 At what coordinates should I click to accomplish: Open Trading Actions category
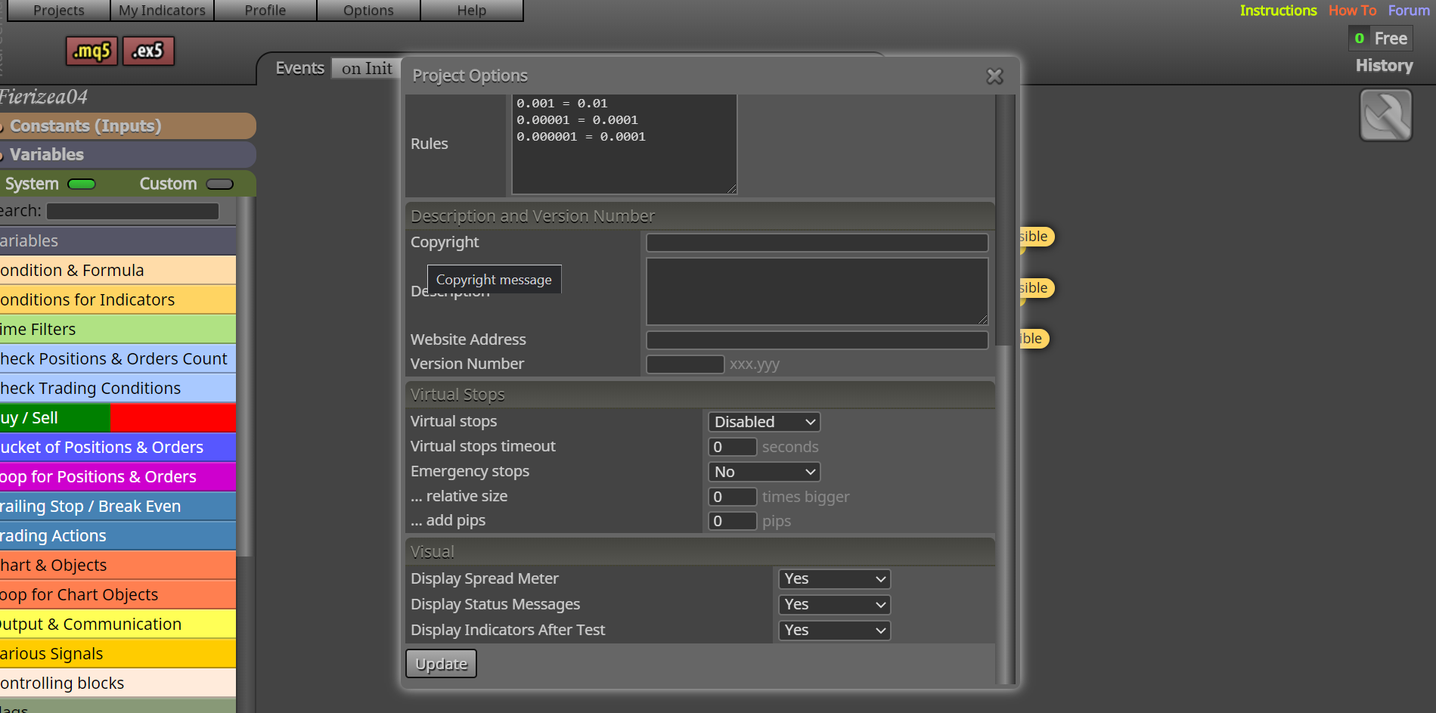pos(118,536)
